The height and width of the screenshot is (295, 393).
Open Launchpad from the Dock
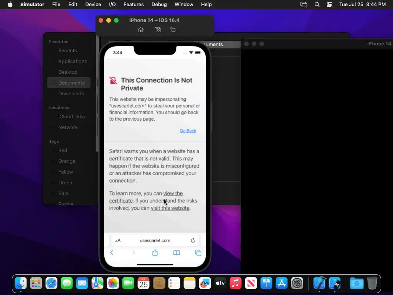[36, 283]
